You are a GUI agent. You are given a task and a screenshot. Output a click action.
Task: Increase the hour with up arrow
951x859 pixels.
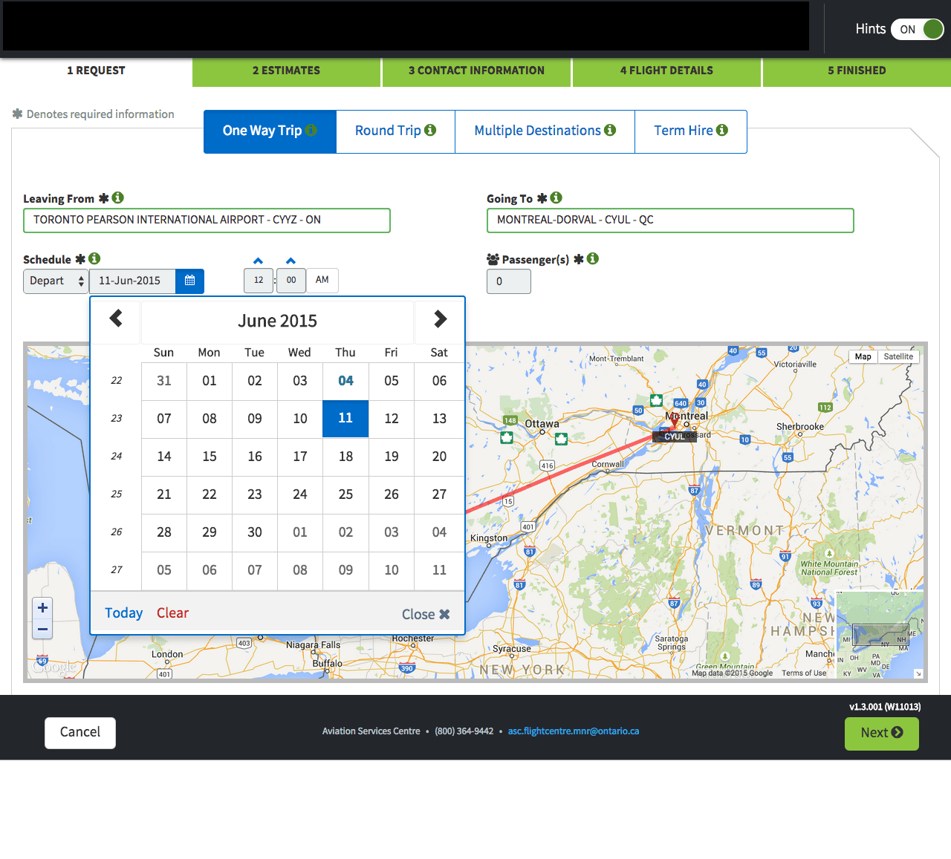coord(258,261)
